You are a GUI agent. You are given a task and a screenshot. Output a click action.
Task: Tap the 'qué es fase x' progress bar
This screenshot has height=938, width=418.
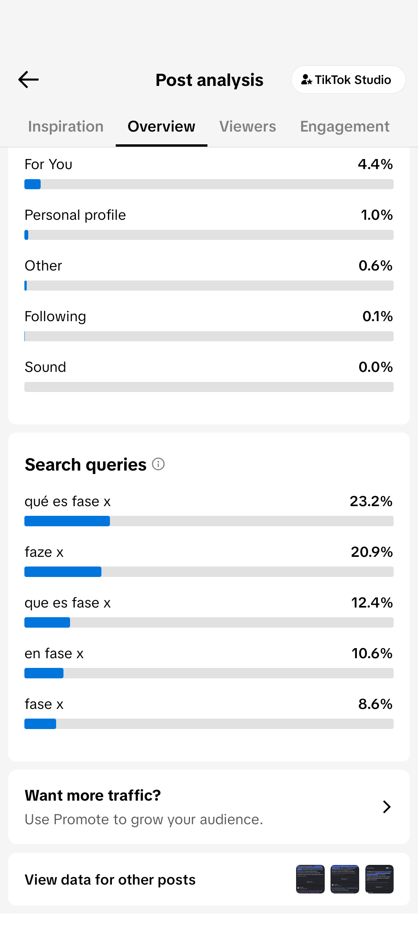(x=209, y=521)
